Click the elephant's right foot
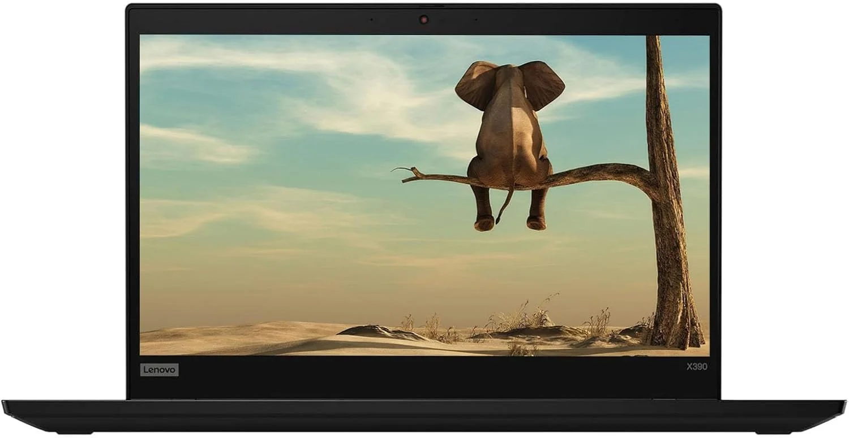This screenshot has width=849, height=438. [x=536, y=222]
